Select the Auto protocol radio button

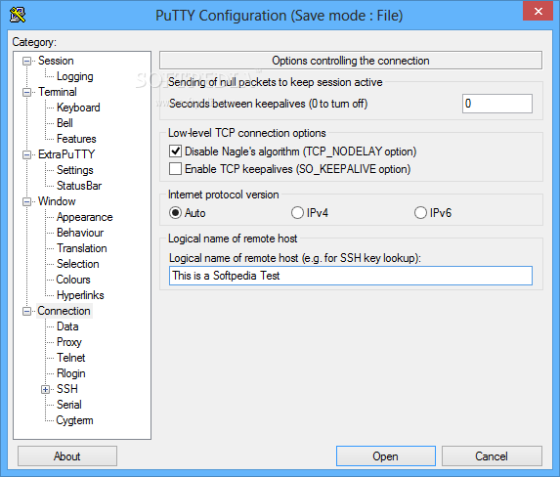(x=175, y=213)
